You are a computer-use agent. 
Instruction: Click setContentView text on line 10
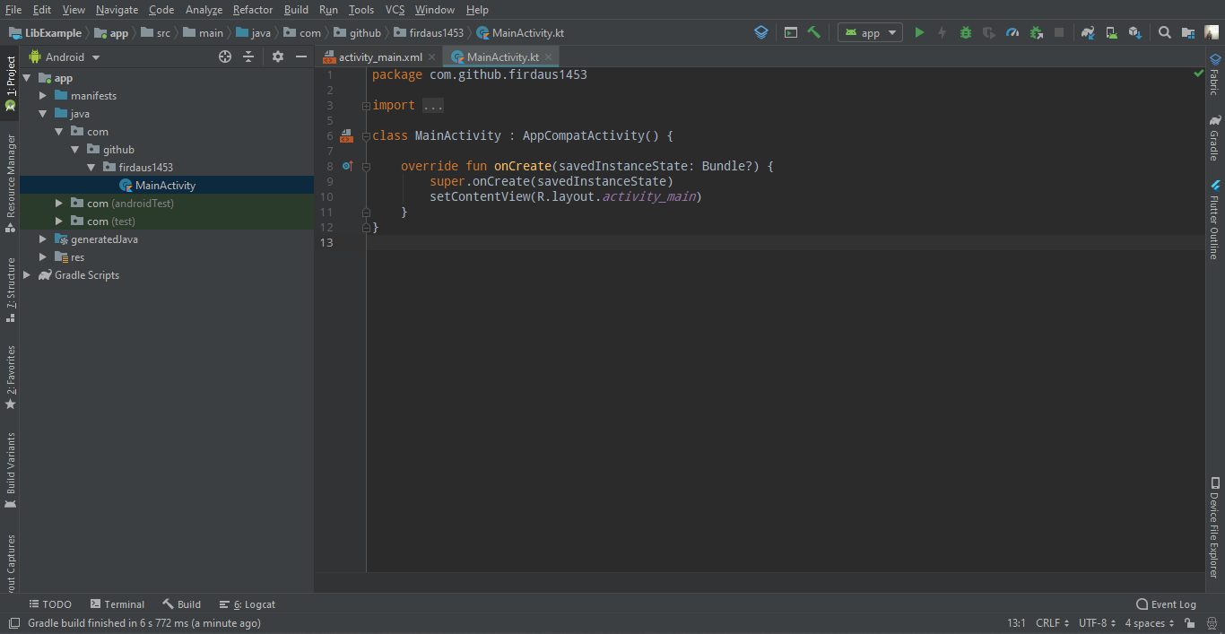pyautogui.click(x=480, y=196)
